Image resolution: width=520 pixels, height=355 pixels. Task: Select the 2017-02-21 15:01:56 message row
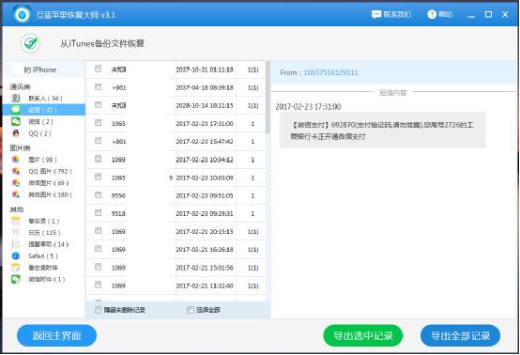[176, 268]
